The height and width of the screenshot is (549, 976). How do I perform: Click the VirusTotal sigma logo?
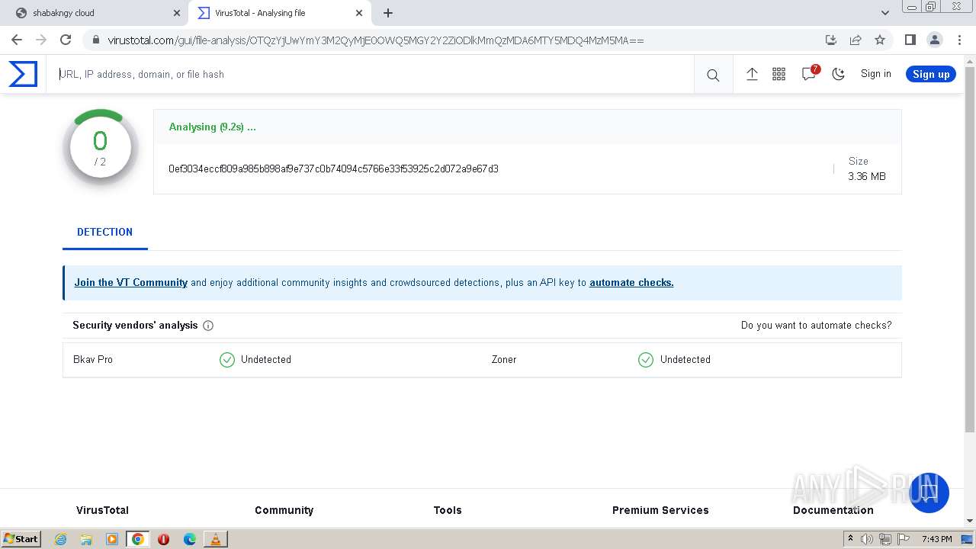click(x=23, y=74)
